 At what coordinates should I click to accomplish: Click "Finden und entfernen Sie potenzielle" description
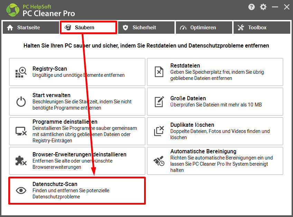point(71,194)
